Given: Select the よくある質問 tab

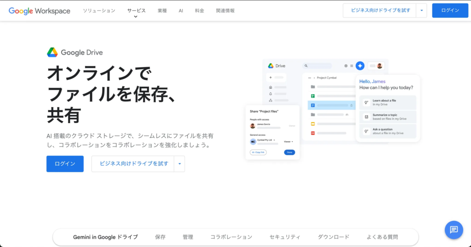Looking at the screenshot, I should 382,237.
